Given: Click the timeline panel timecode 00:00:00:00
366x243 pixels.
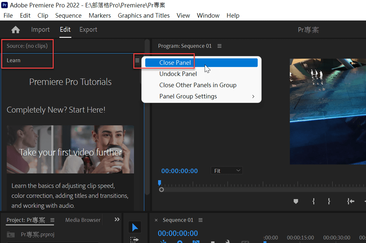Looking at the screenshot, I should [178, 233].
